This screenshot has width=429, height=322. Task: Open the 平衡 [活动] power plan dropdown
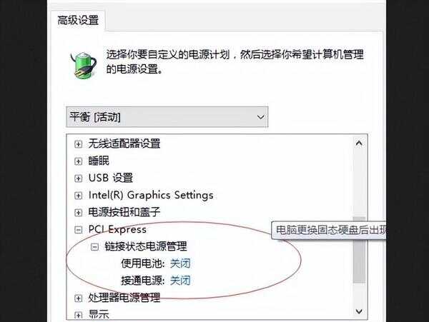coord(167,117)
